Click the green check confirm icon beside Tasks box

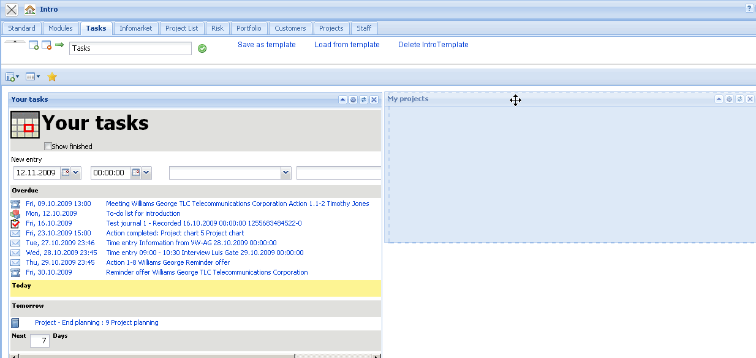point(202,48)
